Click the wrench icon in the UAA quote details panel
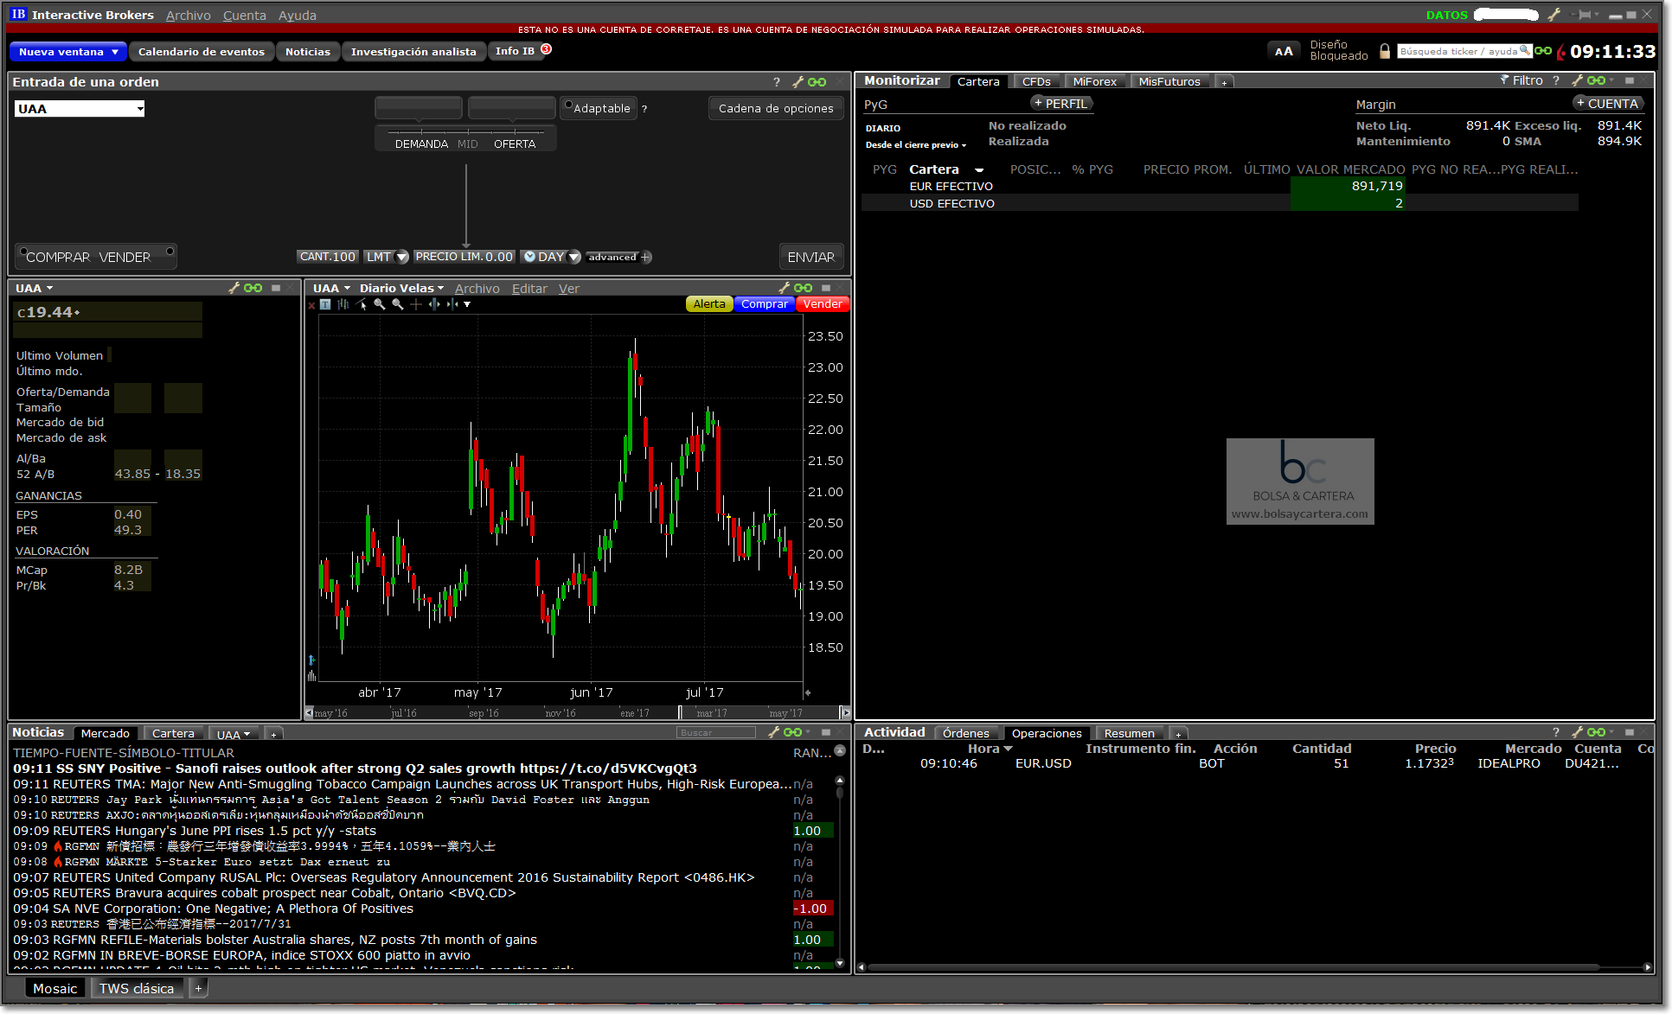1672x1014 pixels. 234,288
